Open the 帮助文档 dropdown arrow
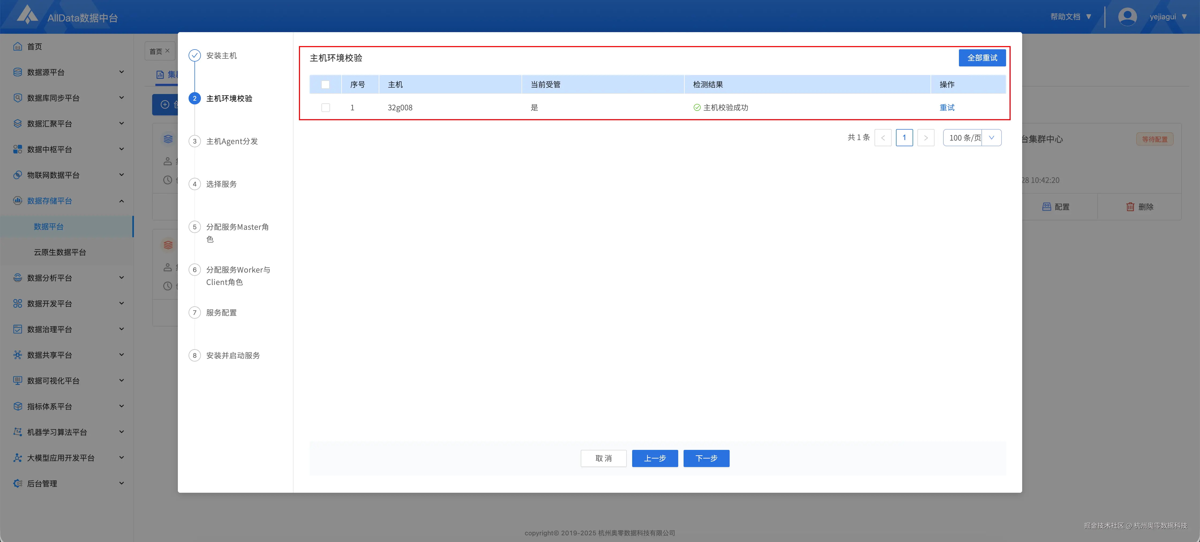 (x=1089, y=17)
